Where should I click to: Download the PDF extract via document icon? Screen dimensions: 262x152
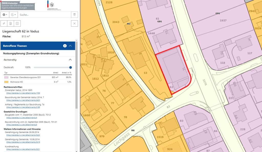(11, 24)
